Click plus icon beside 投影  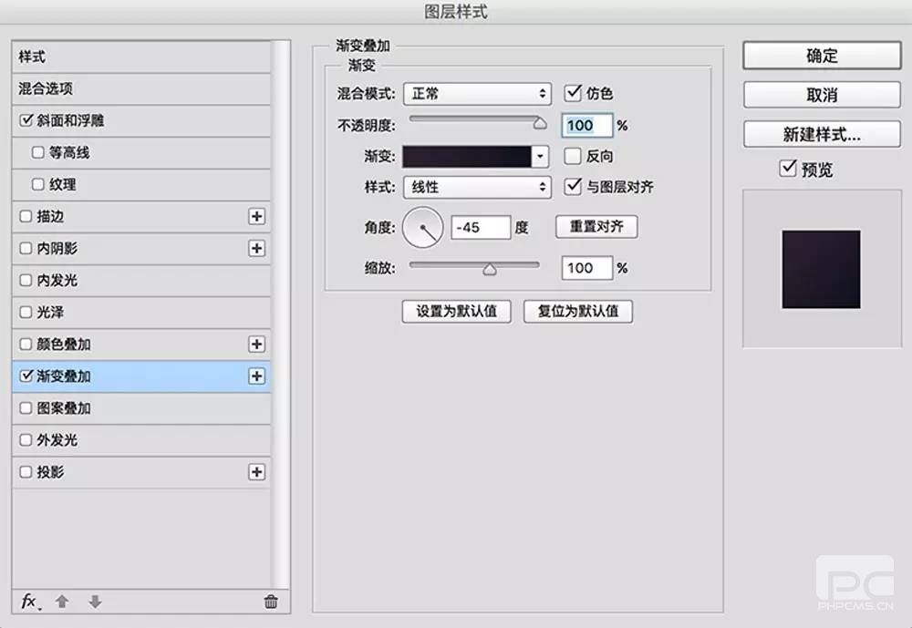256,472
